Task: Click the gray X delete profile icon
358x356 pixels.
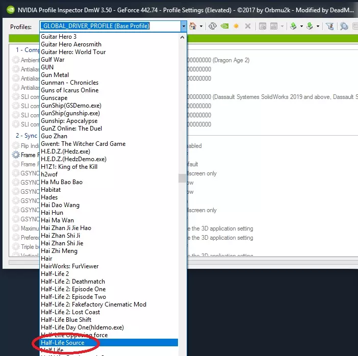Action: point(248,26)
